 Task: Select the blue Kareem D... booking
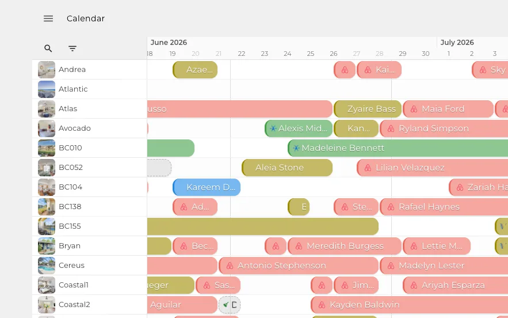coord(207,187)
